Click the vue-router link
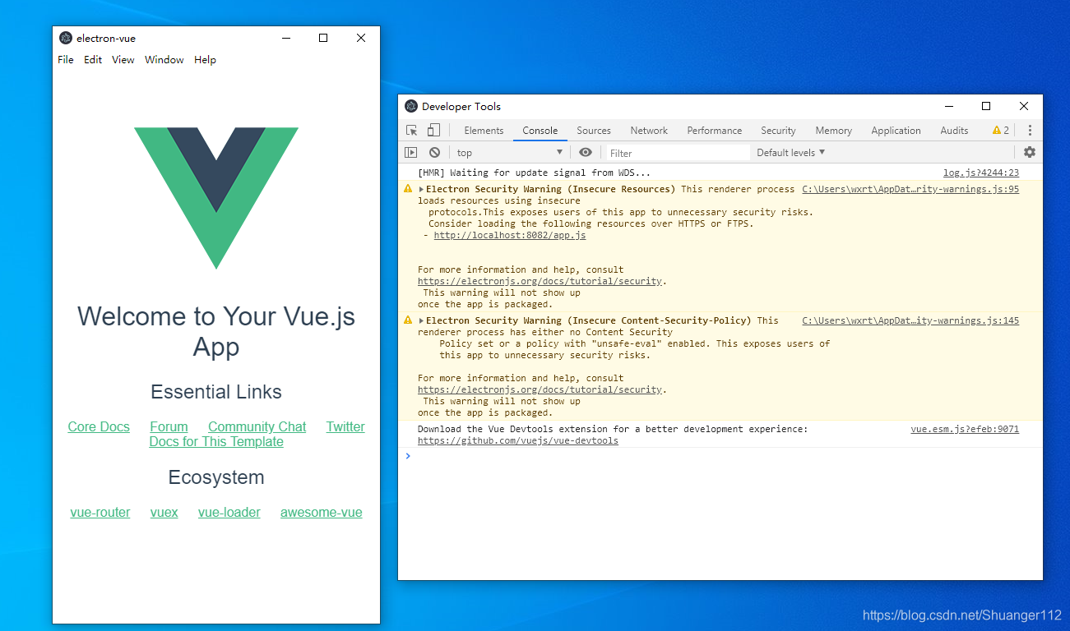Image resolution: width=1070 pixels, height=631 pixels. (100, 512)
